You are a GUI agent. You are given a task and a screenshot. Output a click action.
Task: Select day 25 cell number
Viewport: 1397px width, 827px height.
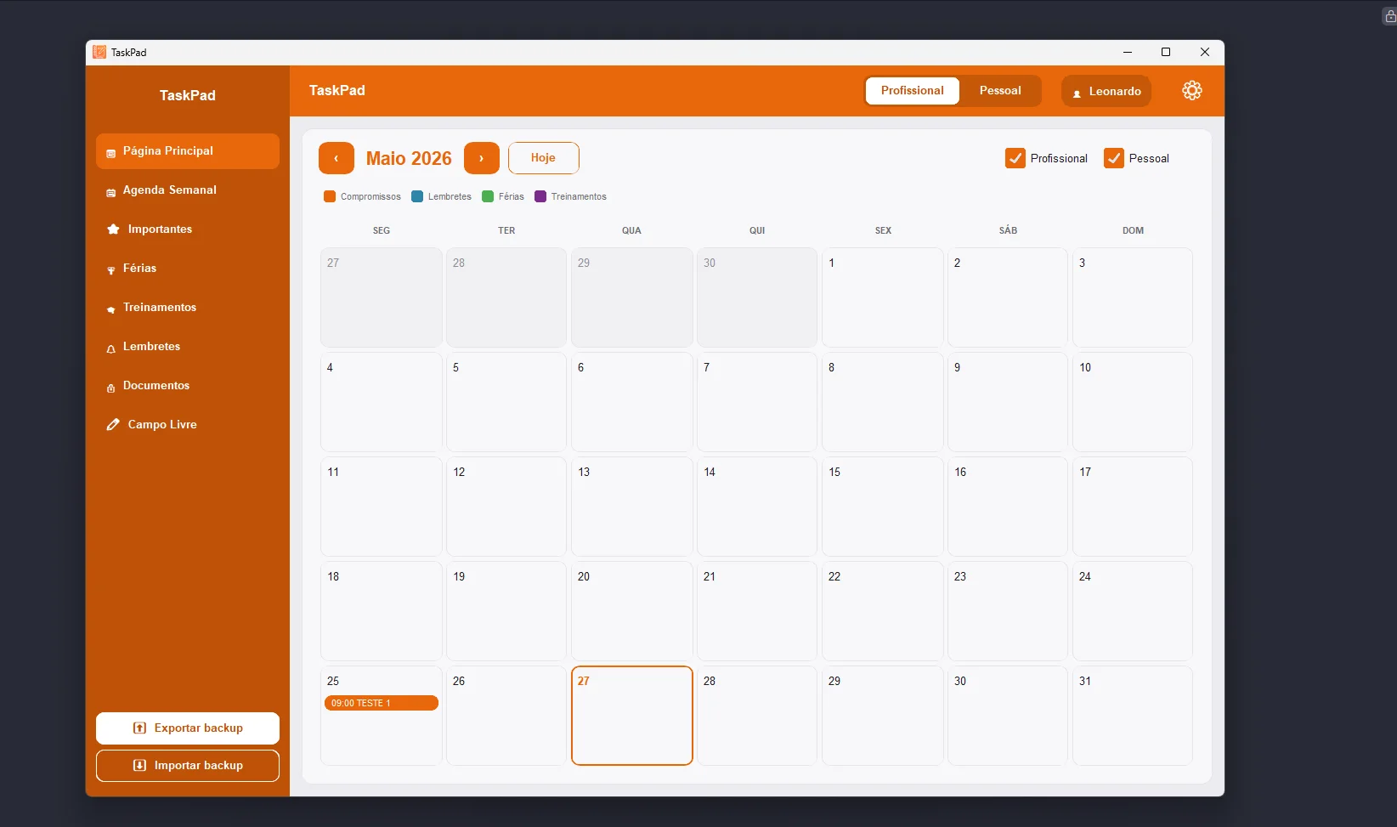coord(333,681)
